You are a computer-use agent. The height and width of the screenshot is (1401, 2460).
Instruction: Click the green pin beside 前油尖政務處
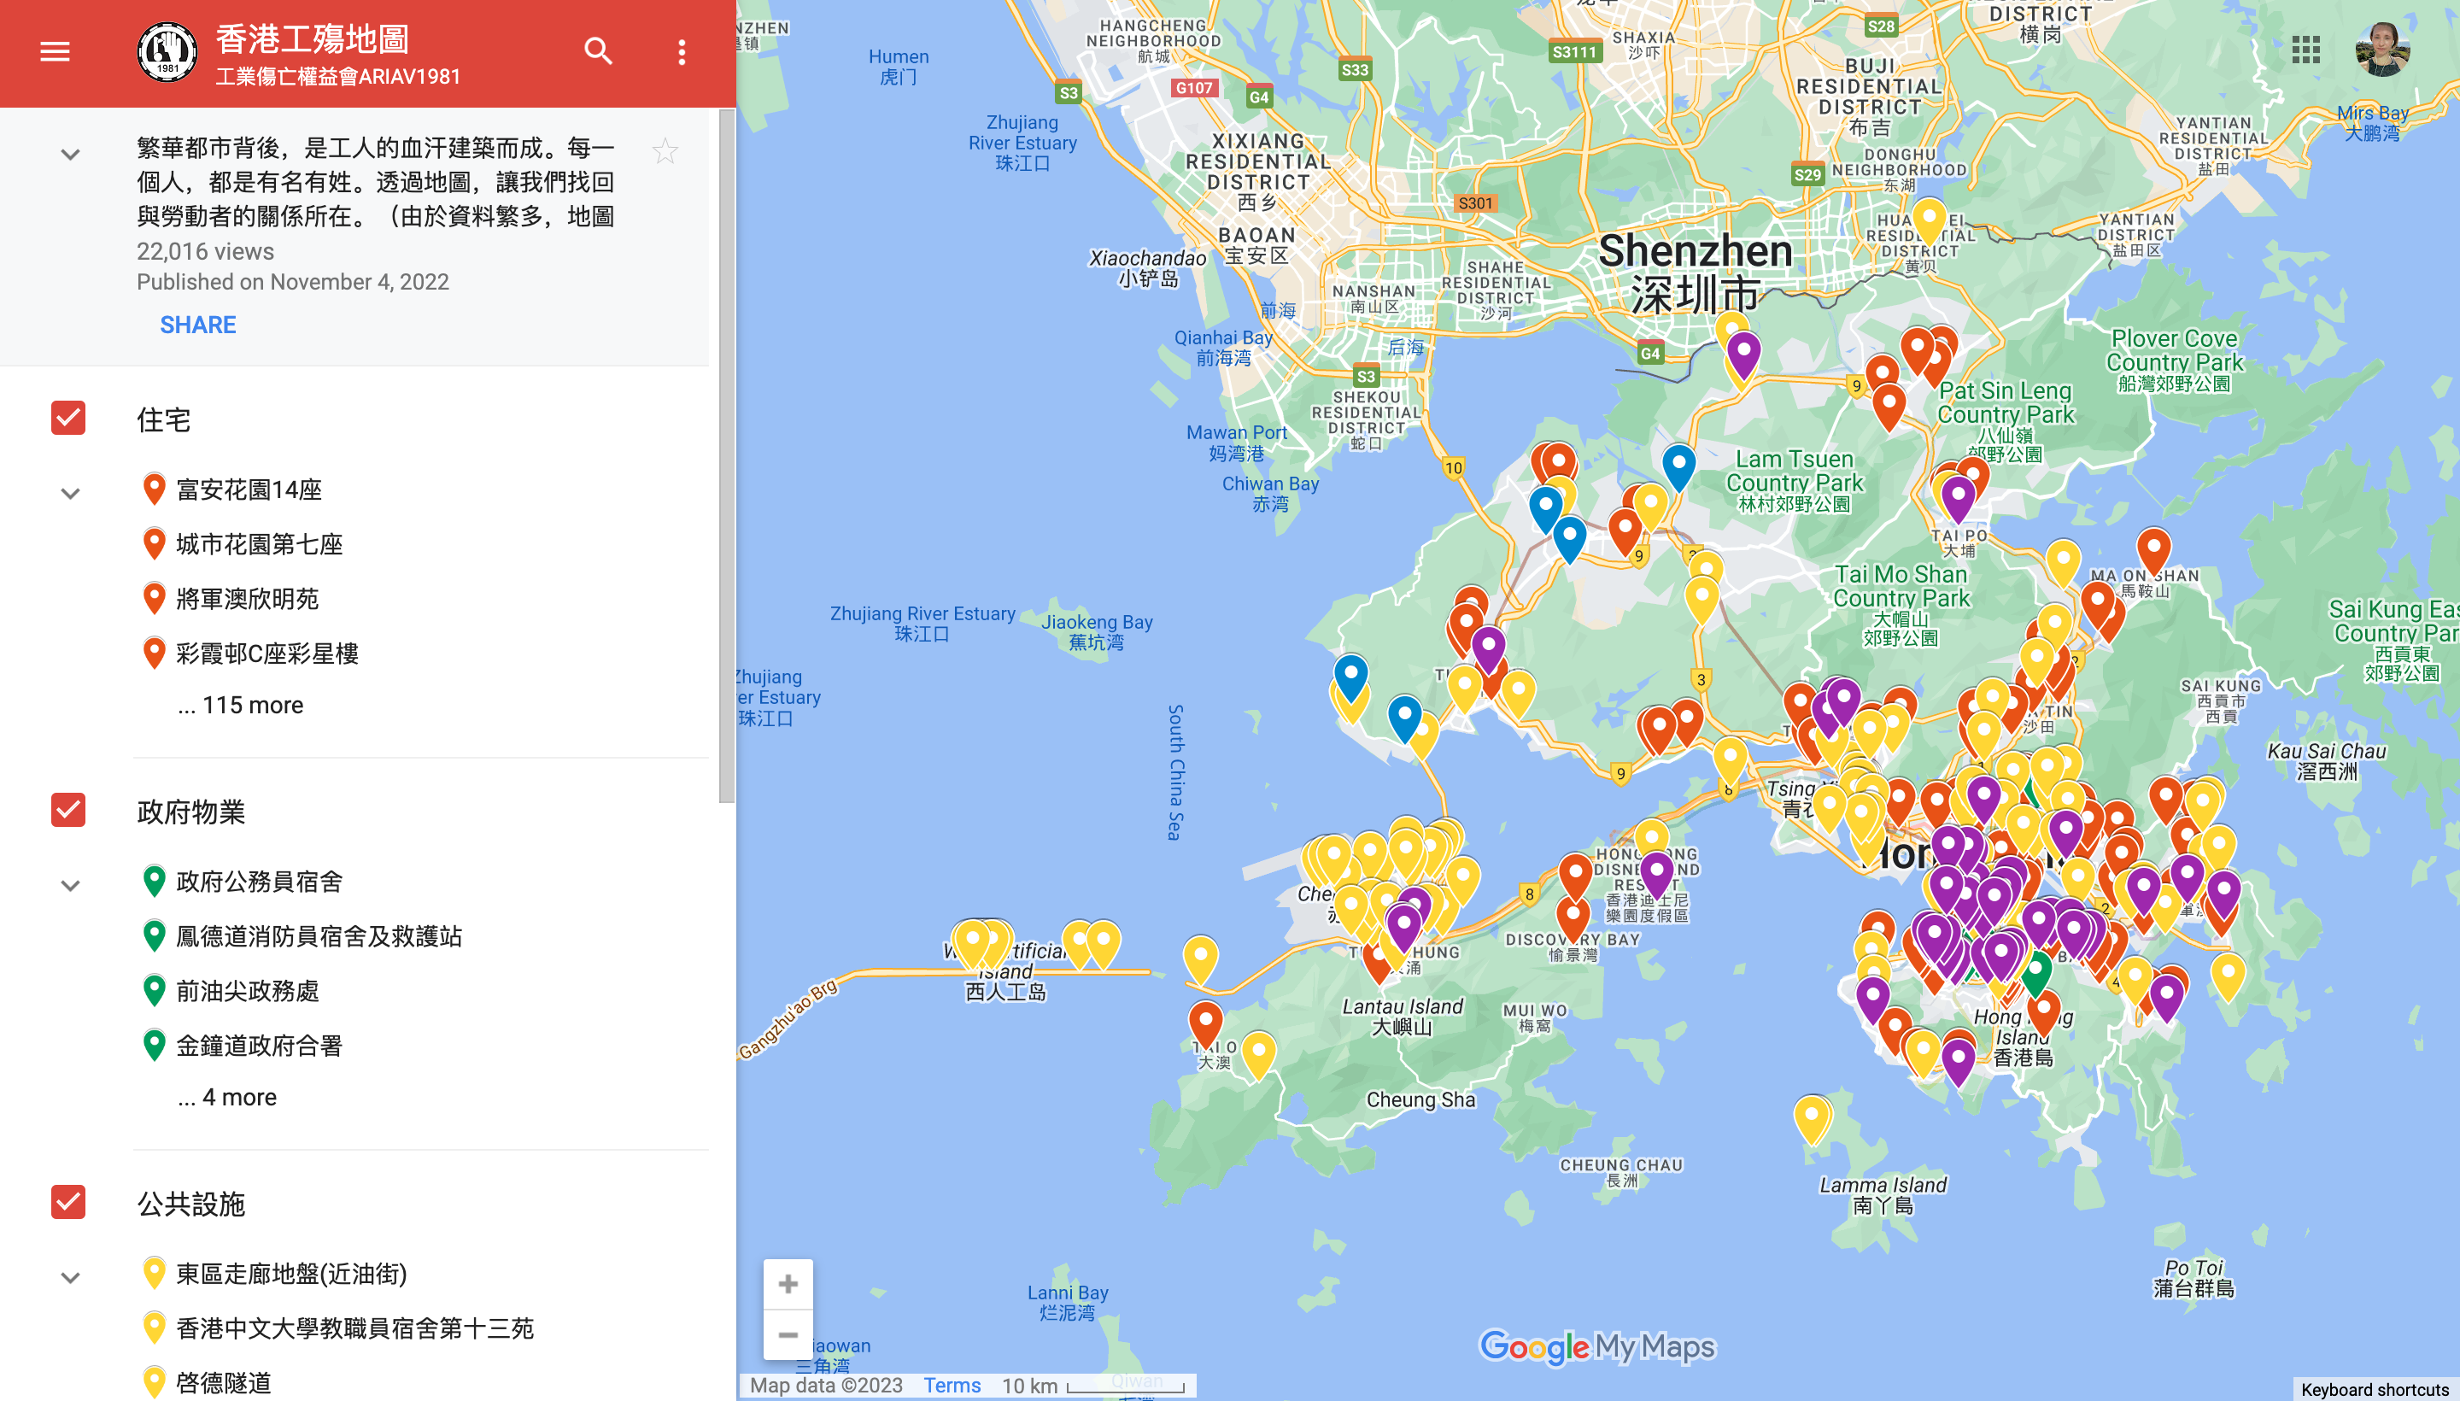(153, 990)
